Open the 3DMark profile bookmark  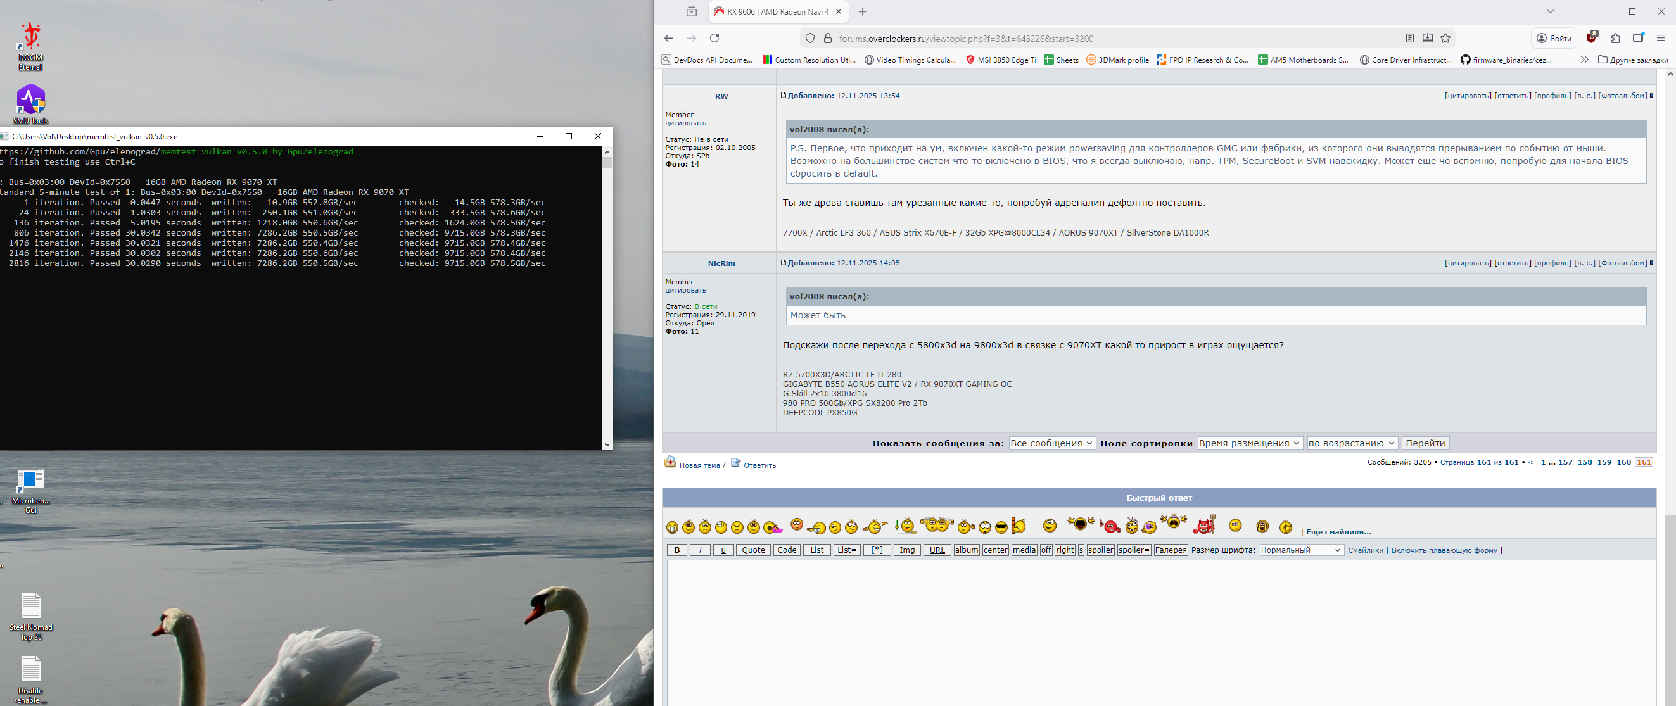(1118, 60)
